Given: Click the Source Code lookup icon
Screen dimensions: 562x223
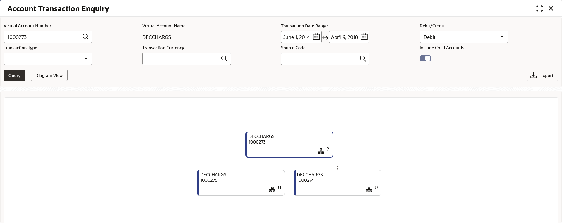Looking at the screenshot, I should 363,59.
